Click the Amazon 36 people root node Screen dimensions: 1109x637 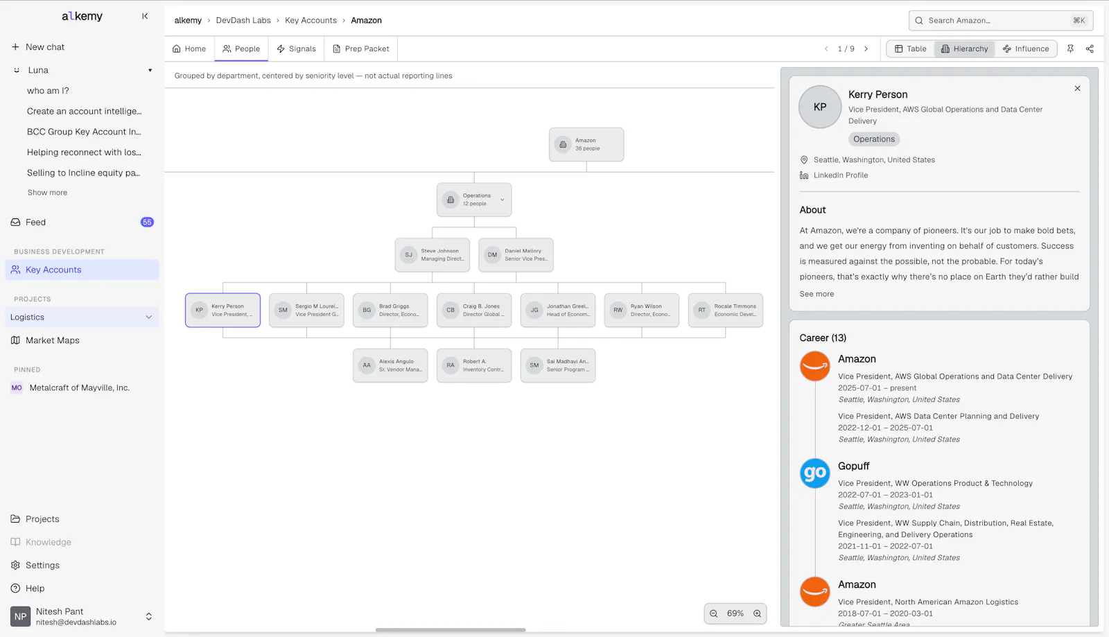[x=586, y=145]
